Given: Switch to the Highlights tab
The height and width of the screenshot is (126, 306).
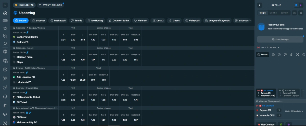Looking at the screenshot, I should click(24, 5).
